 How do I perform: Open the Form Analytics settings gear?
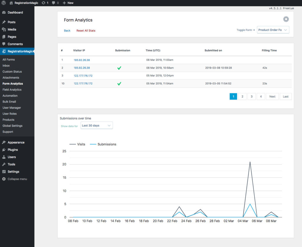click(286, 19)
